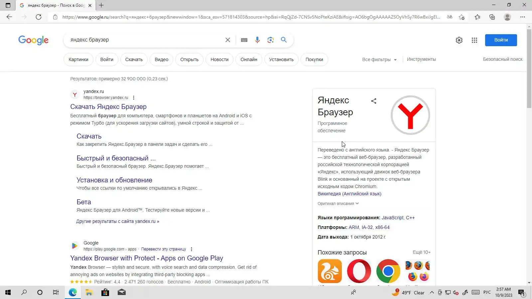The width and height of the screenshot is (532, 299).
Task: Reload the current page
Action: click(x=39, y=17)
